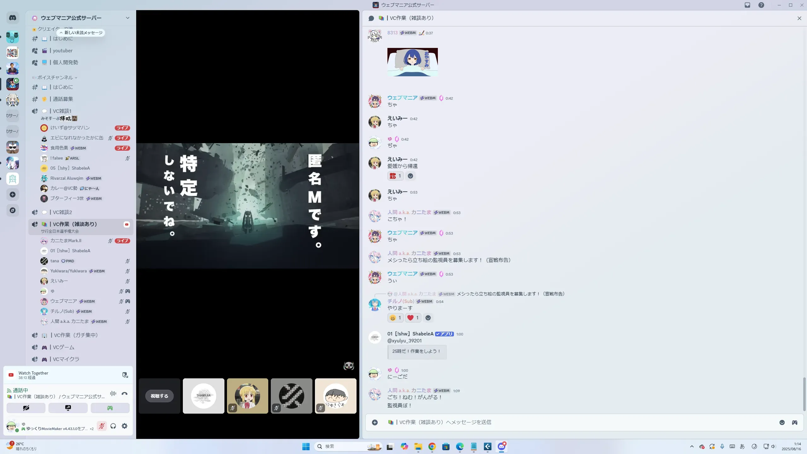This screenshot has width=807, height=454.
Task: Open emoji picker in message box
Action: click(x=782, y=422)
